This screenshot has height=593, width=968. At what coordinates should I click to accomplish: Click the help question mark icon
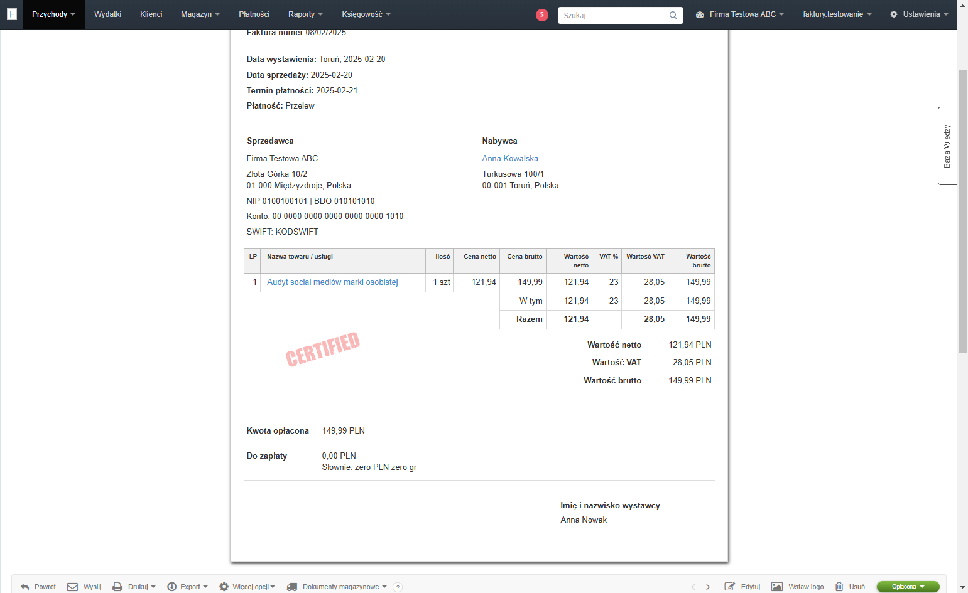point(398,587)
